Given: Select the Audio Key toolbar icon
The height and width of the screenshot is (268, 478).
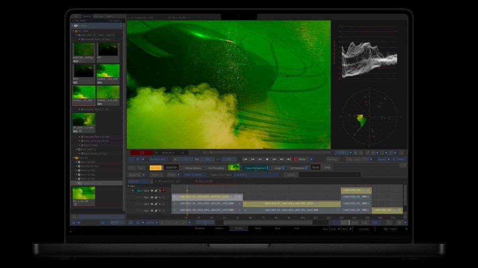Looking at the screenshot, I should point(155,167).
